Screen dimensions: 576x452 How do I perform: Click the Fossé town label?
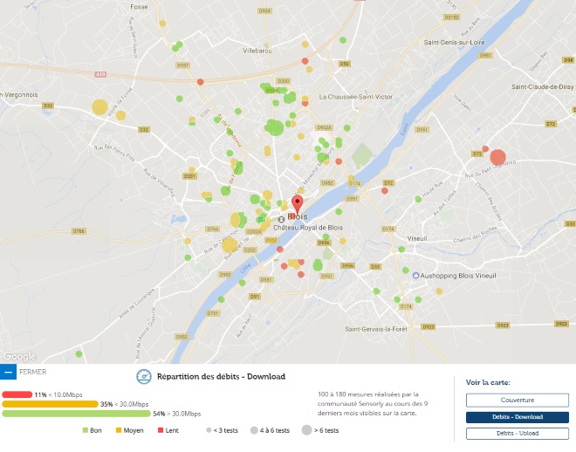point(139,7)
